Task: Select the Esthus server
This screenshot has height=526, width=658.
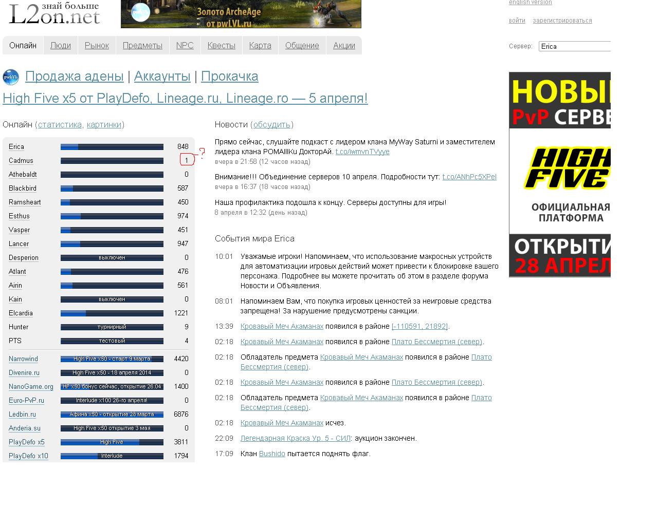Action: tap(19, 216)
